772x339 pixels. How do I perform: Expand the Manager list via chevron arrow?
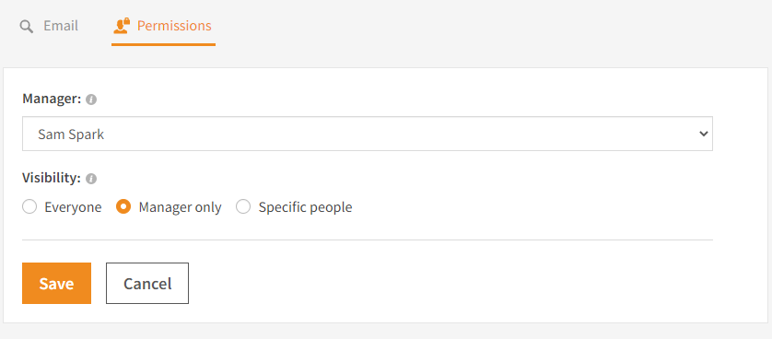pos(704,134)
